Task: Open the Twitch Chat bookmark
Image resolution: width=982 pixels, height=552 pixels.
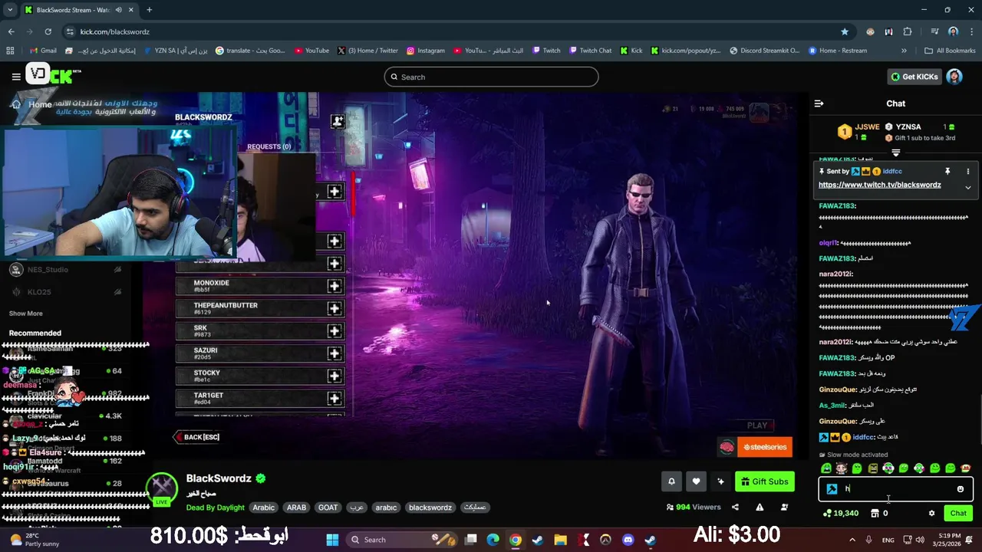Action: (x=590, y=51)
